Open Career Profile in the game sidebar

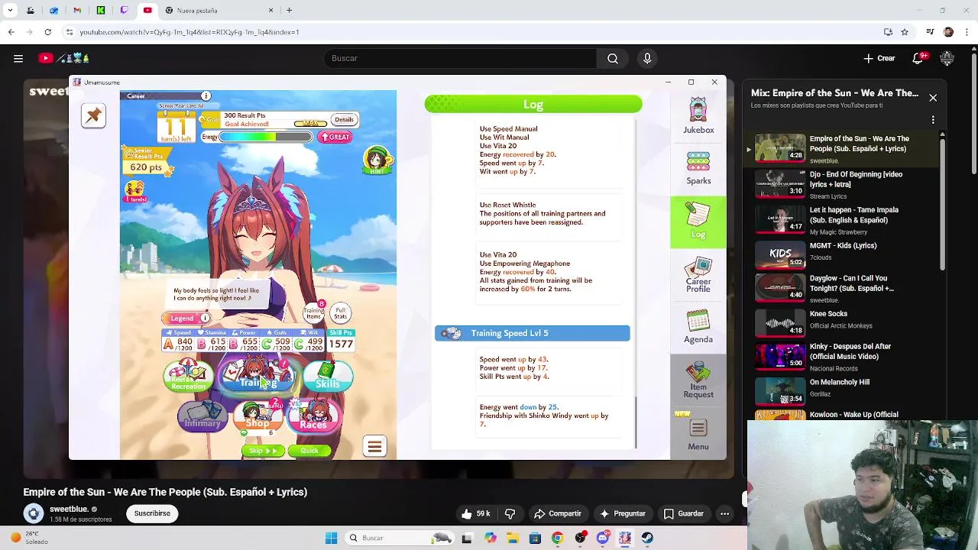pyautogui.click(x=698, y=275)
